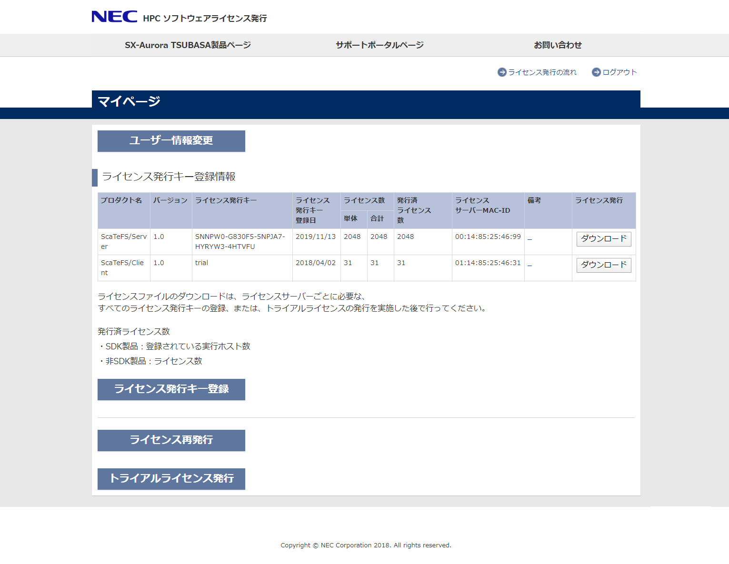
Task: Click ライセンス発行キー登録 button
Action: (171, 389)
